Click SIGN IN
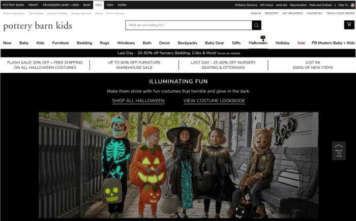Viewport: 356px width, 221px height. pos(256,13)
